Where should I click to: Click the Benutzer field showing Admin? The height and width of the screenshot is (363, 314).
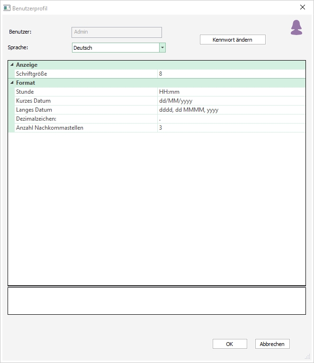(x=117, y=32)
